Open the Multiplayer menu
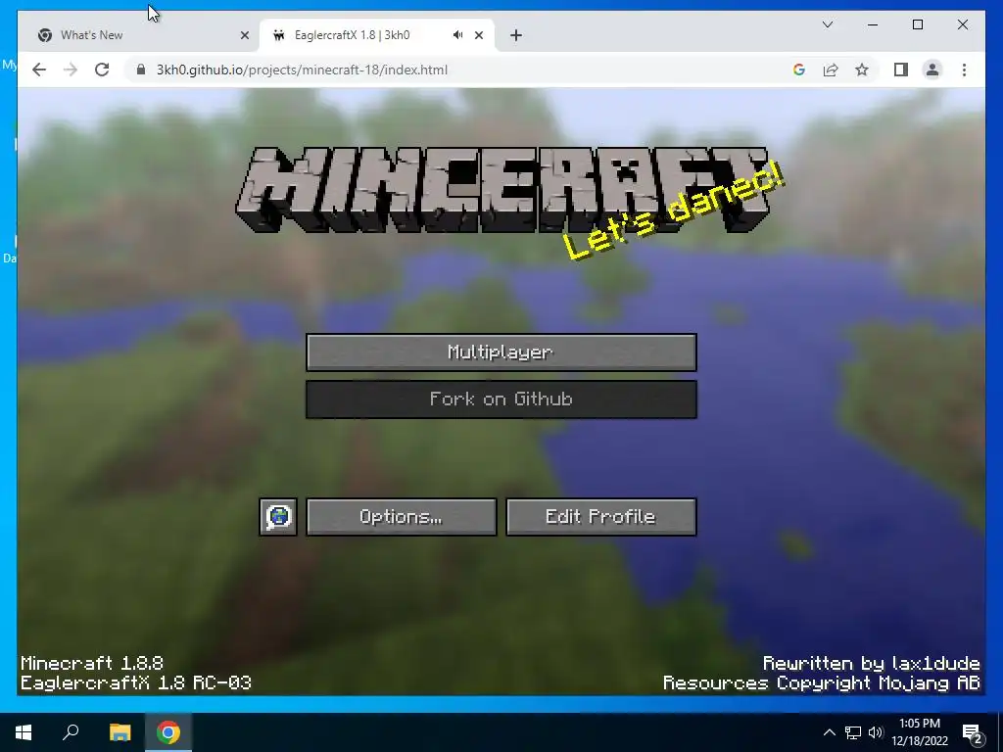 (501, 352)
